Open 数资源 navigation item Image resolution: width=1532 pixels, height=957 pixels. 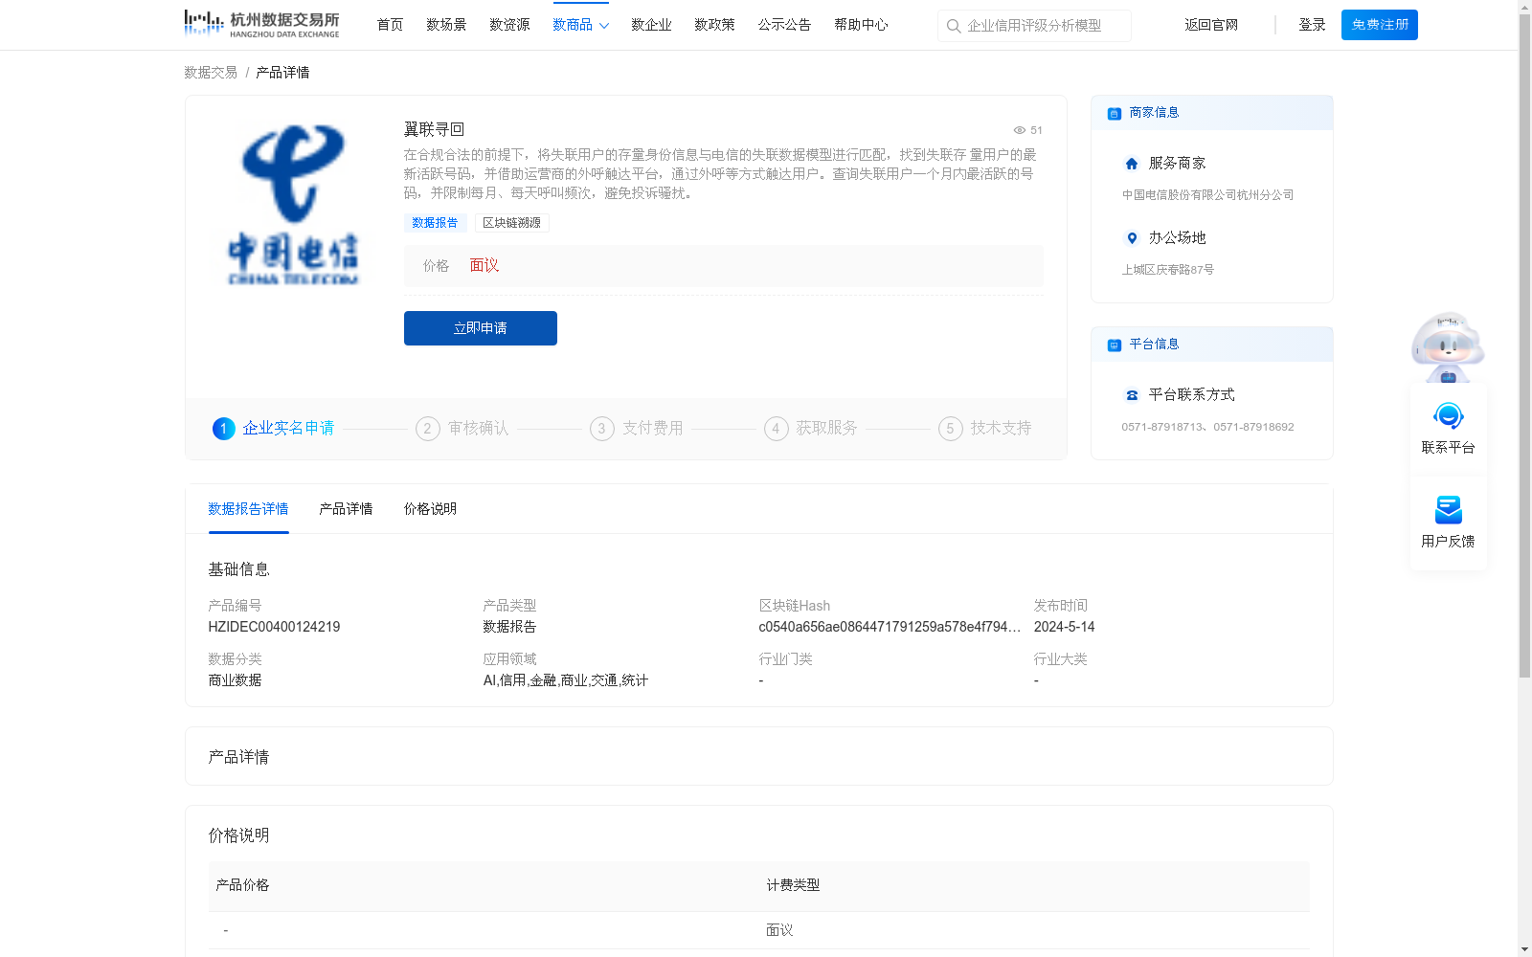tap(509, 25)
